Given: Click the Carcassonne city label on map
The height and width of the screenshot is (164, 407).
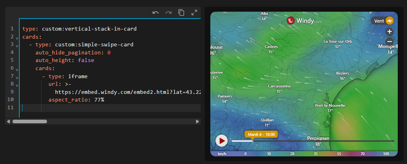Looking at the screenshot, I should 279,86.
